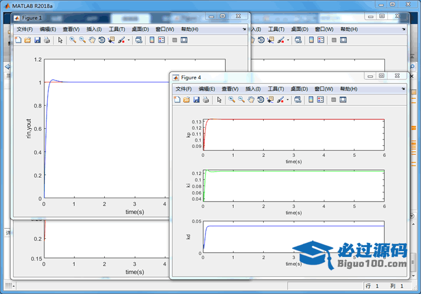Click Data Cursor in background figure toolbar

click(271, 40)
